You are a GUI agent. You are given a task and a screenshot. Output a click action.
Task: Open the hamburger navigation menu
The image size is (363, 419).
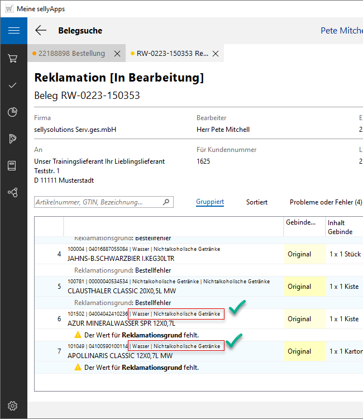tap(13, 31)
